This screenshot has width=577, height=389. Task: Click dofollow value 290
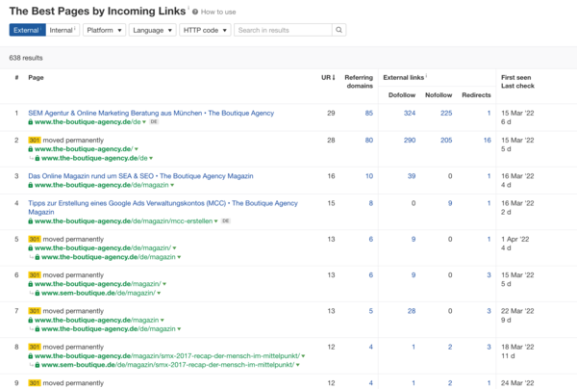pos(410,140)
